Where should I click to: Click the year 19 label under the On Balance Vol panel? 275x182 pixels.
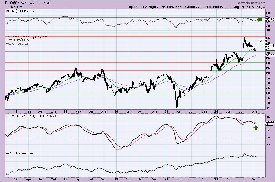(x=116, y=179)
